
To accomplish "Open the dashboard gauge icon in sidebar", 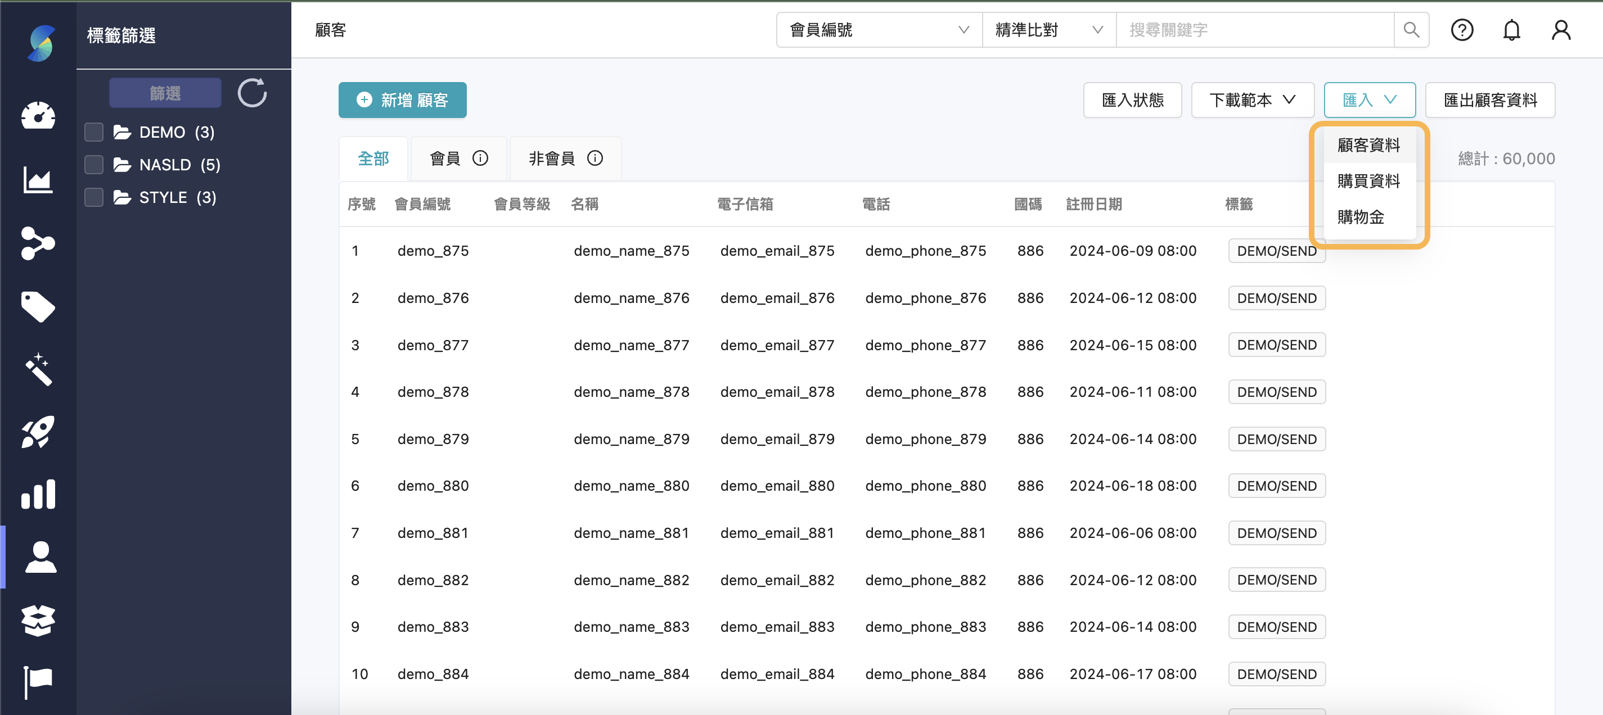I will point(38,116).
